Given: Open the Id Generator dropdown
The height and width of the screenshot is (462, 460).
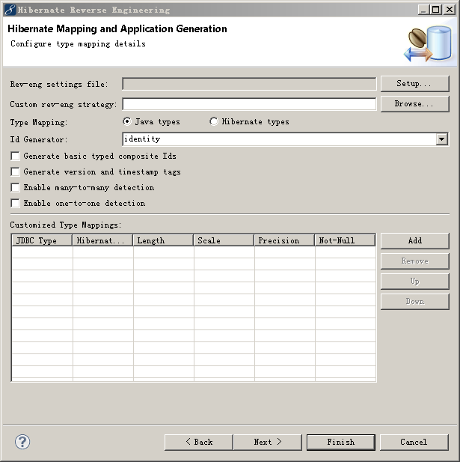Looking at the screenshot, I should [x=441, y=139].
